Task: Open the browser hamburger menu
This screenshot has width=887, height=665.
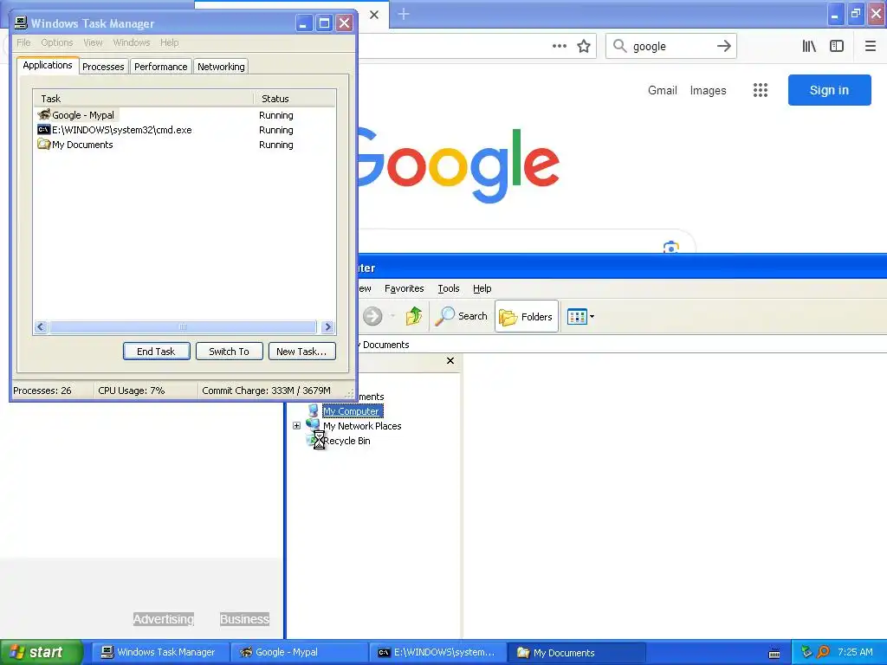Action: coord(870,46)
